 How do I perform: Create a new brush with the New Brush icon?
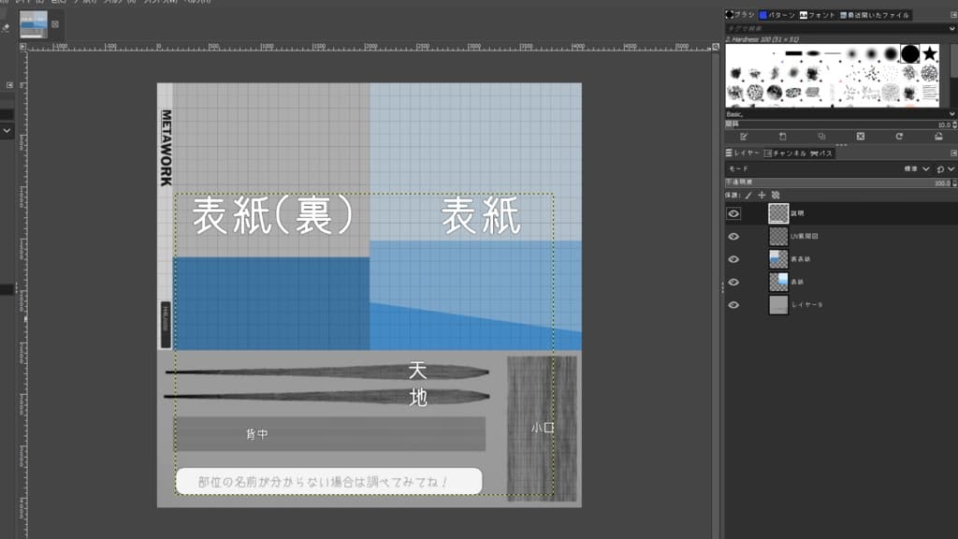pyautogui.click(x=783, y=137)
